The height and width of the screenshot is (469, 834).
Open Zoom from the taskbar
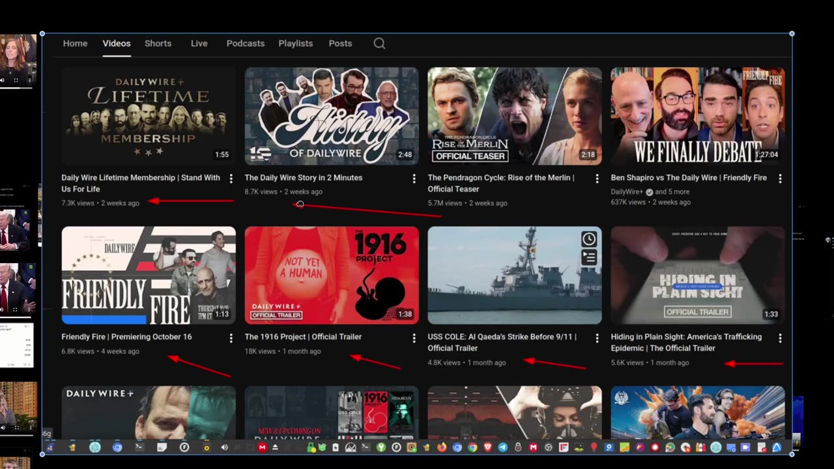(x=746, y=448)
